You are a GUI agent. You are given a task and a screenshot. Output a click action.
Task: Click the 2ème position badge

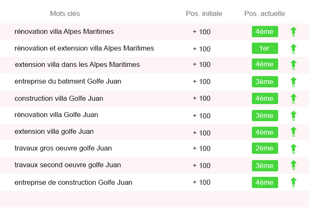tap(264, 148)
